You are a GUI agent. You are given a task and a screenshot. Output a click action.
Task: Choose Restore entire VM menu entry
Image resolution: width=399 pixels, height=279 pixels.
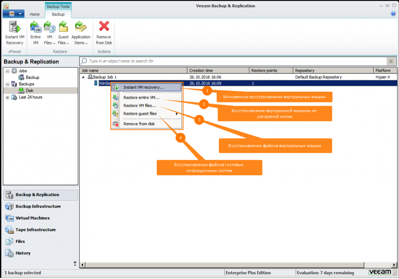[x=146, y=98]
